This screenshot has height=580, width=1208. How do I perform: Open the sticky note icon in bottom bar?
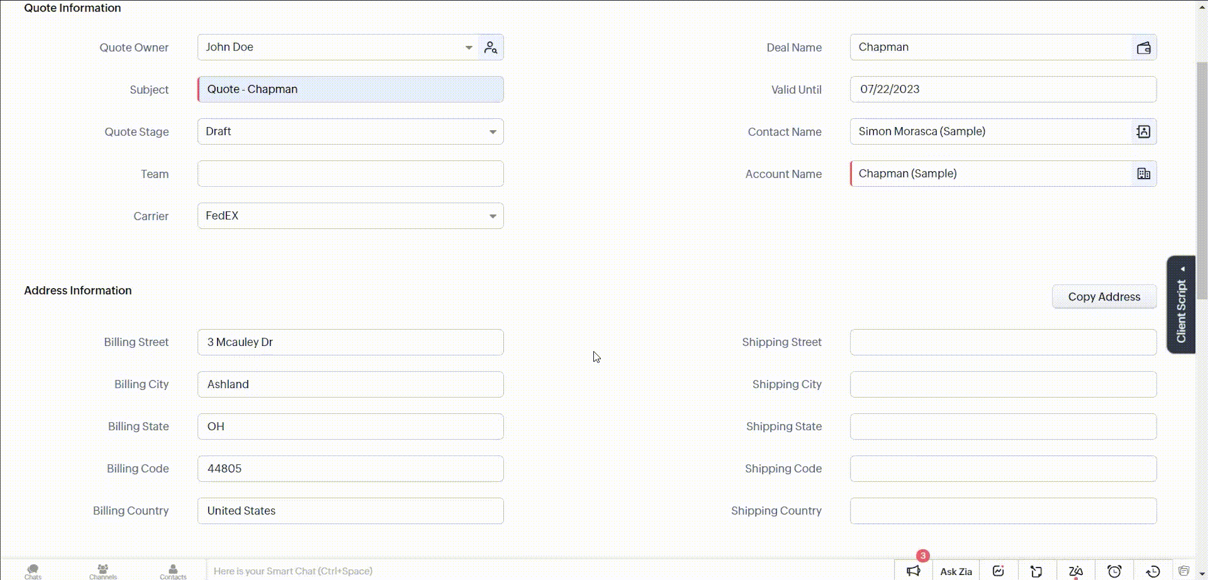[x=1036, y=571]
